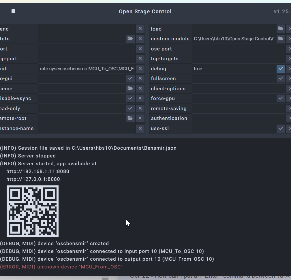Viewport: 291px width, 280px height.
Task: Click the port input field
Action: tap(87, 49)
